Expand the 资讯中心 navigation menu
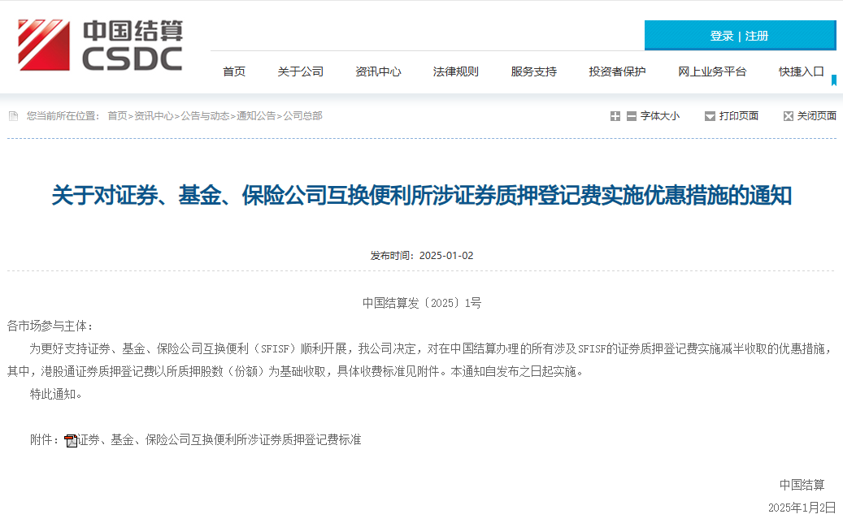Image resolution: width=843 pixels, height=523 pixels. pyautogui.click(x=378, y=71)
